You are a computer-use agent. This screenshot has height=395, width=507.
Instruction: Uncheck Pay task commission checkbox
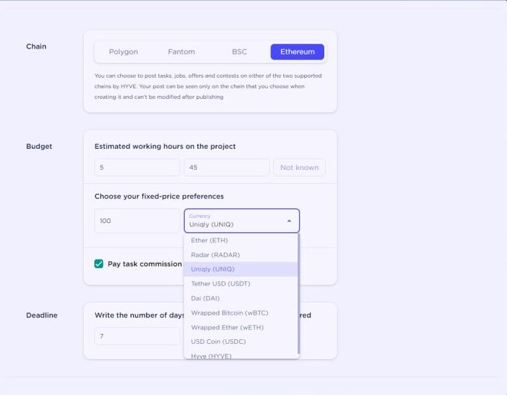tap(98, 264)
